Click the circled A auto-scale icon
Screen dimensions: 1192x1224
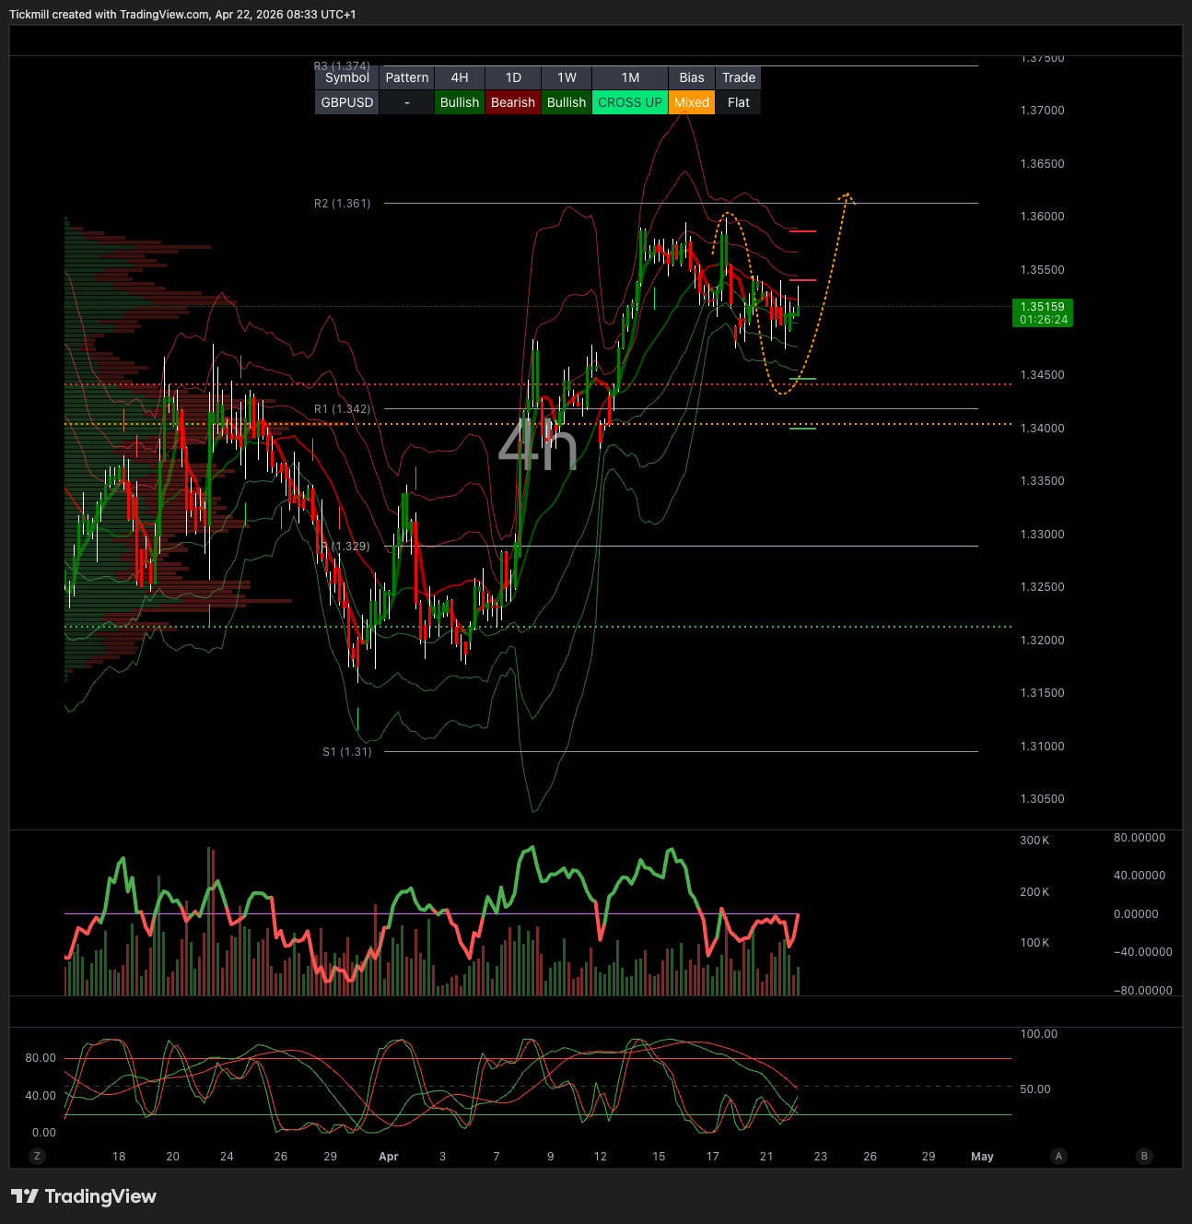click(x=1058, y=1156)
